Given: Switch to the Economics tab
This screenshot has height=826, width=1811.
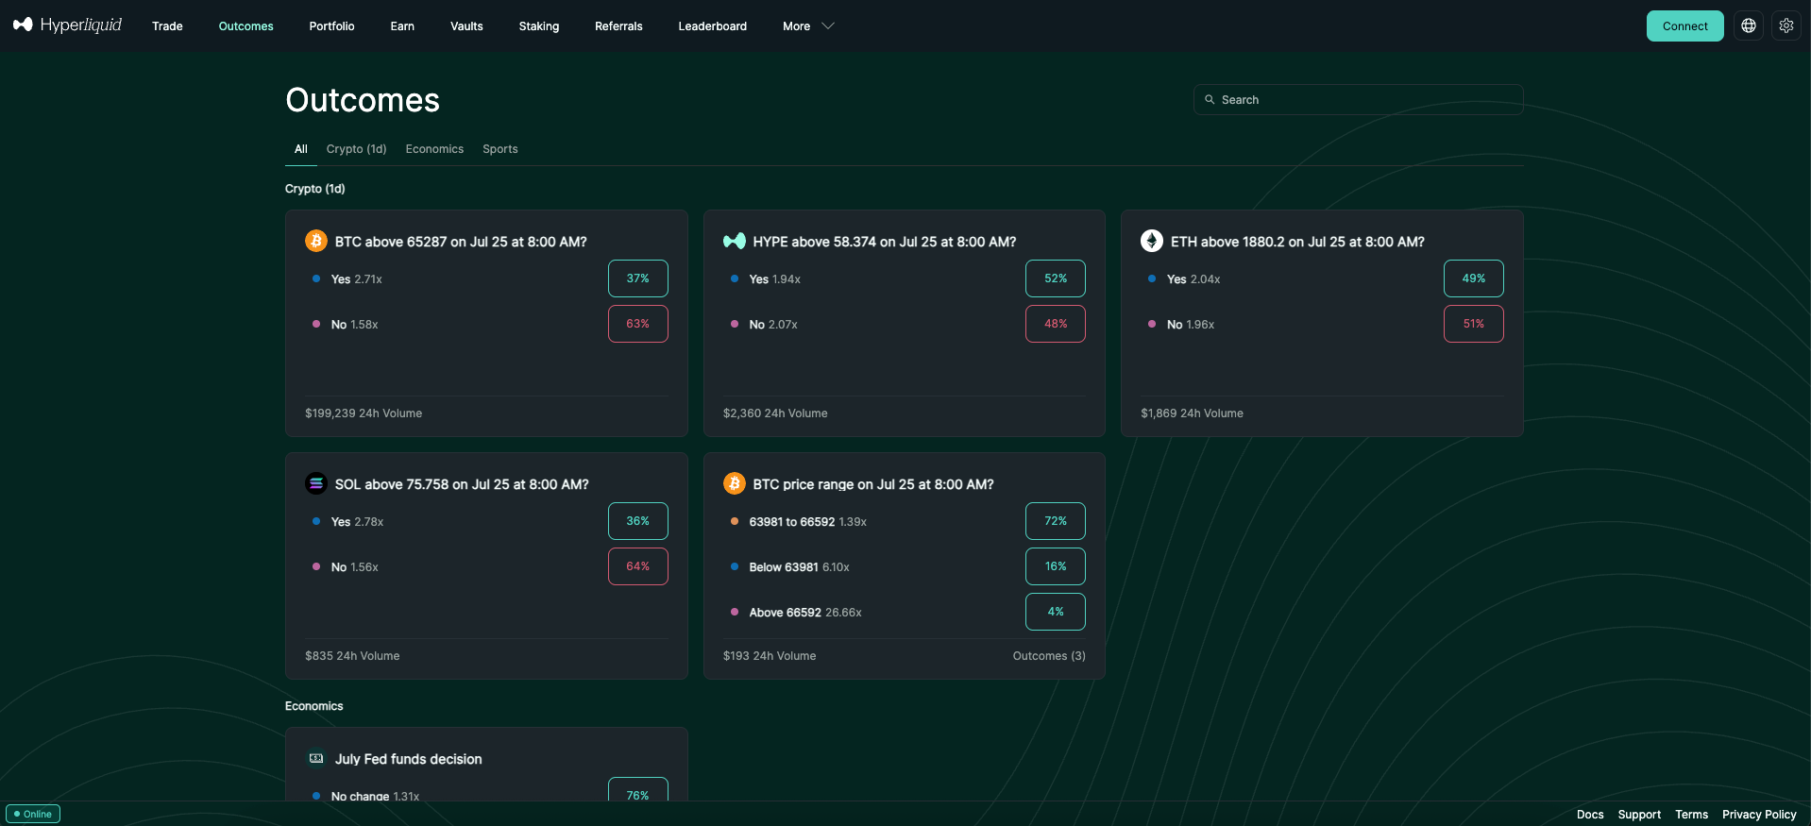Looking at the screenshot, I should tap(434, 149).
